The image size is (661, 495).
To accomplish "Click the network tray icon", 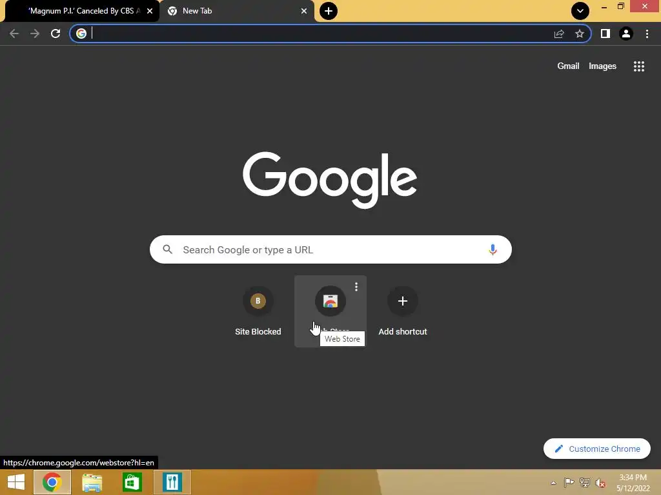I will pos(585,482).
